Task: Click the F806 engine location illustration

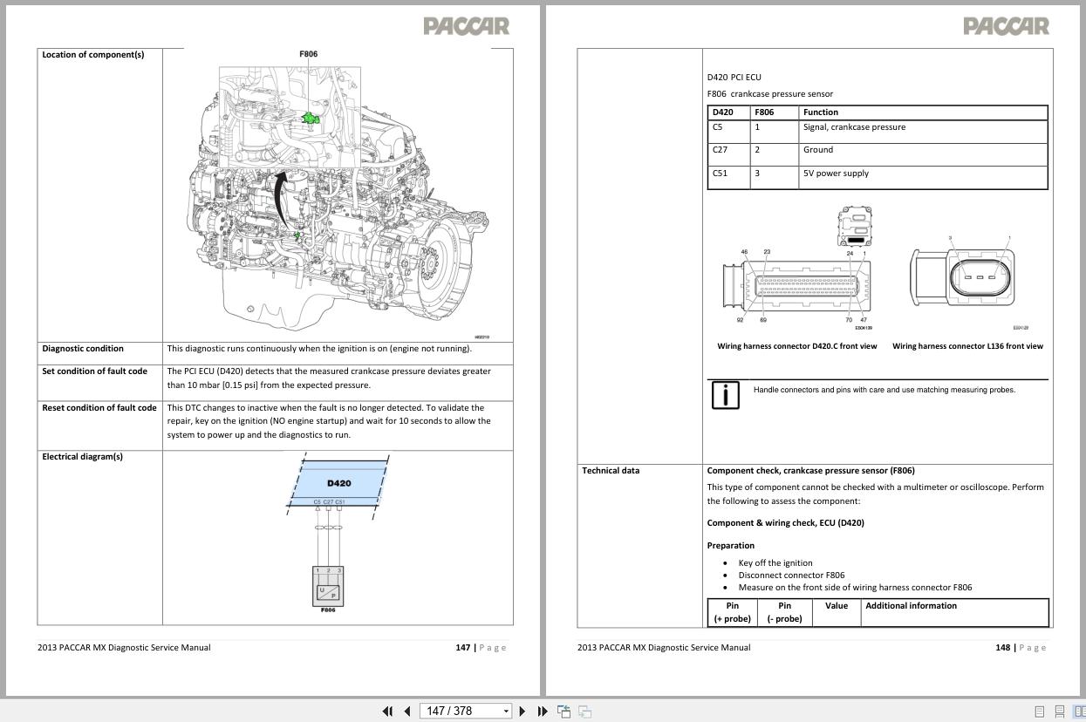Action: tap(338, 201)
